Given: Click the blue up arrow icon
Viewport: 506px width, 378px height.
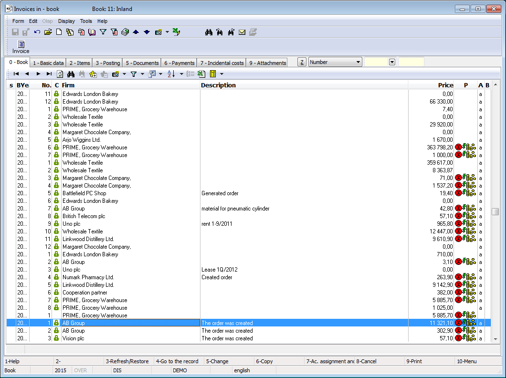Looking at the screenshot, I should [x=136, y=32].
